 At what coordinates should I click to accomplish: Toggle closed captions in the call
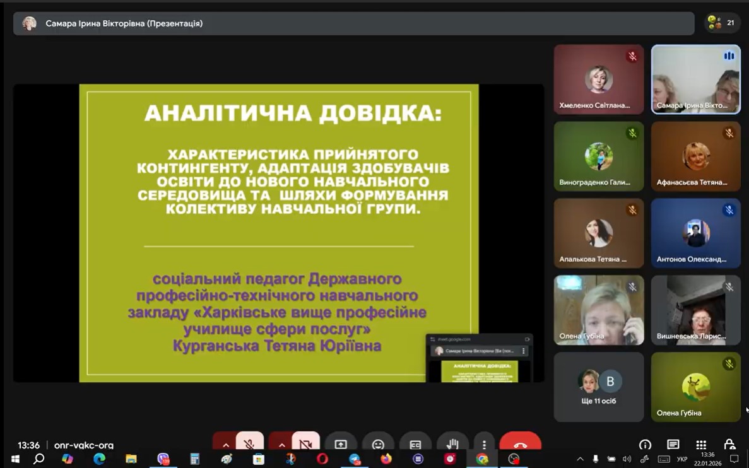pyautogui.click(x=415, y=444)
